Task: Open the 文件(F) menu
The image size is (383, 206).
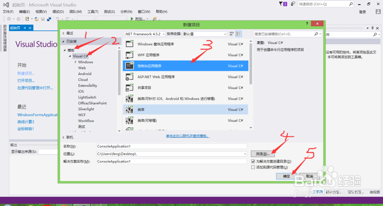Action: 8,11
